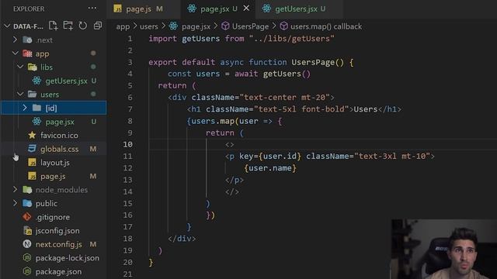The height and width of the screenshot is (279, 497).
Task: Click the JS icon beside layout.js
Action: click(32, 162)
